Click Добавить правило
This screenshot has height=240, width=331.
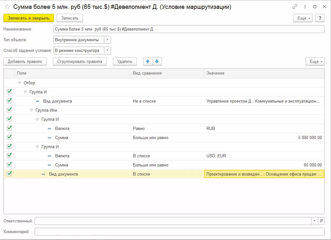(x=25, y=61)
